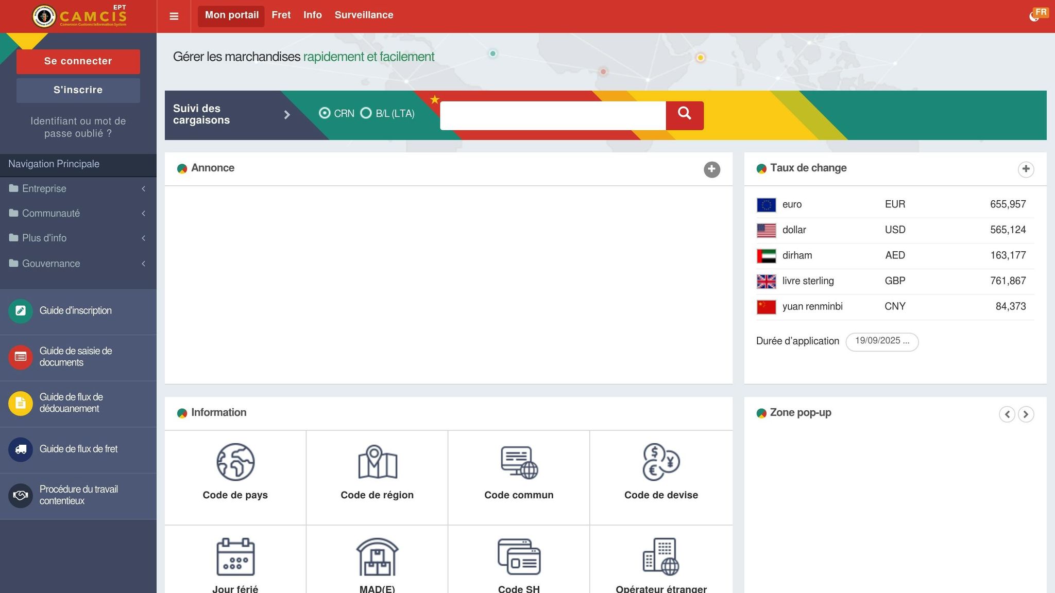
Task: Open the Guide de flux de fret truck icon
Action: pos(21,449)
